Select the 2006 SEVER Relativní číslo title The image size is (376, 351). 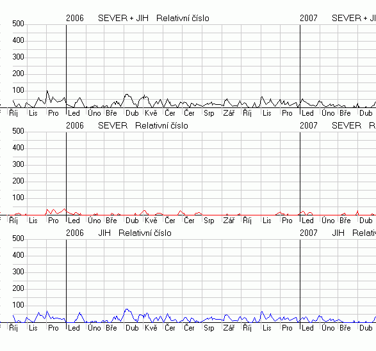click(x=127, y=126)
